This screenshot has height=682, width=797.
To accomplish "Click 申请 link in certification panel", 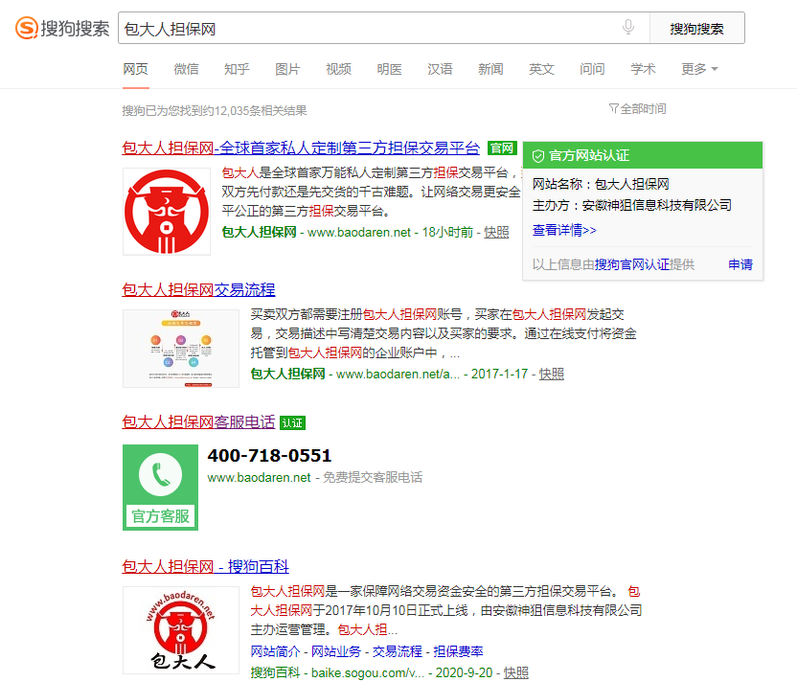I will [x=740, y=264].
